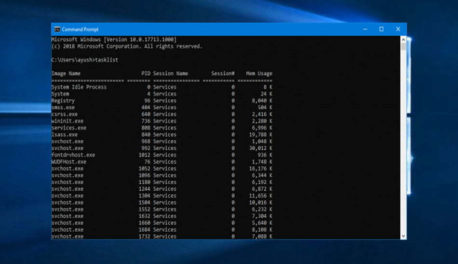Click PID 1660 in the list
The width and height of the screenshot is (458, 264).
tap(144, 223)
